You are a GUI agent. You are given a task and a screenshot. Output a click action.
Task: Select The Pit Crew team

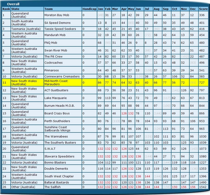tap(53, 57)
